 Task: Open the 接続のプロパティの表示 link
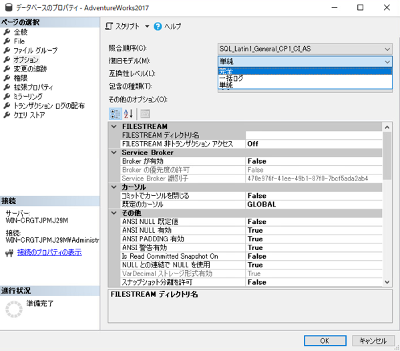pyautogui.click(x=49, y=253)
